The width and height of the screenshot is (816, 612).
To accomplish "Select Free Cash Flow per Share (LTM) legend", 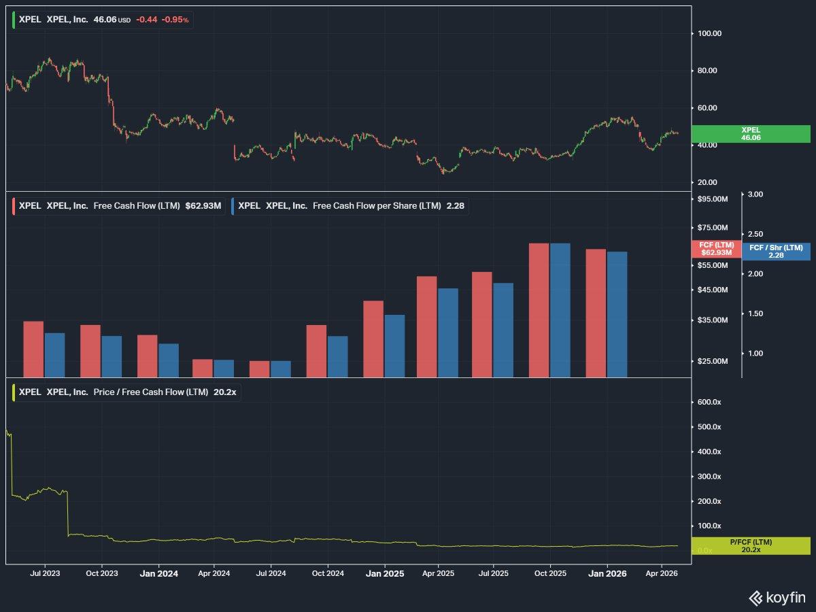I will pos(352,205).
